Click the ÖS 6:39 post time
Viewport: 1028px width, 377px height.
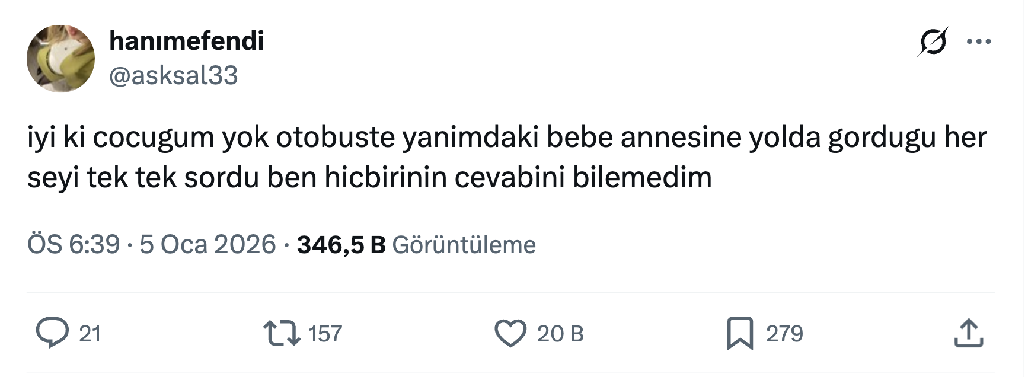(74, 244)
